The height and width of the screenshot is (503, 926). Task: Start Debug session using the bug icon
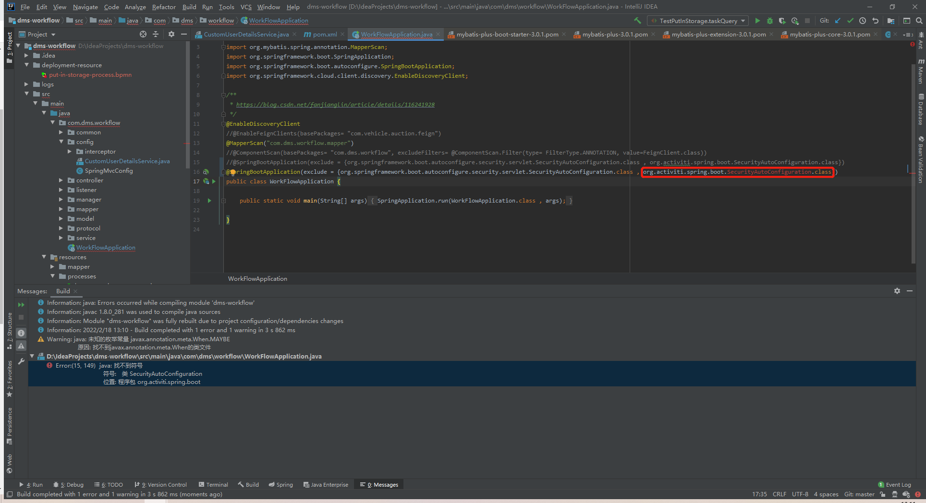[x=770, y=21]
